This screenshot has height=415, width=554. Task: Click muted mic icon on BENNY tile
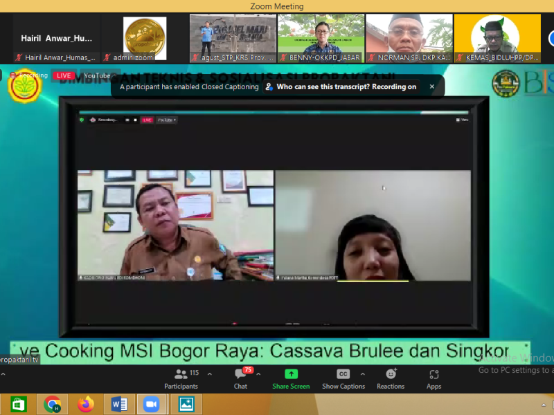click(283, 57)
